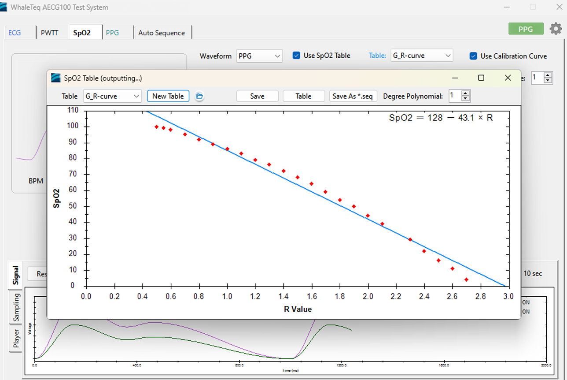Switch to the PWTT tab
Screen dimensions: 567x380
[x=50, y=33]
